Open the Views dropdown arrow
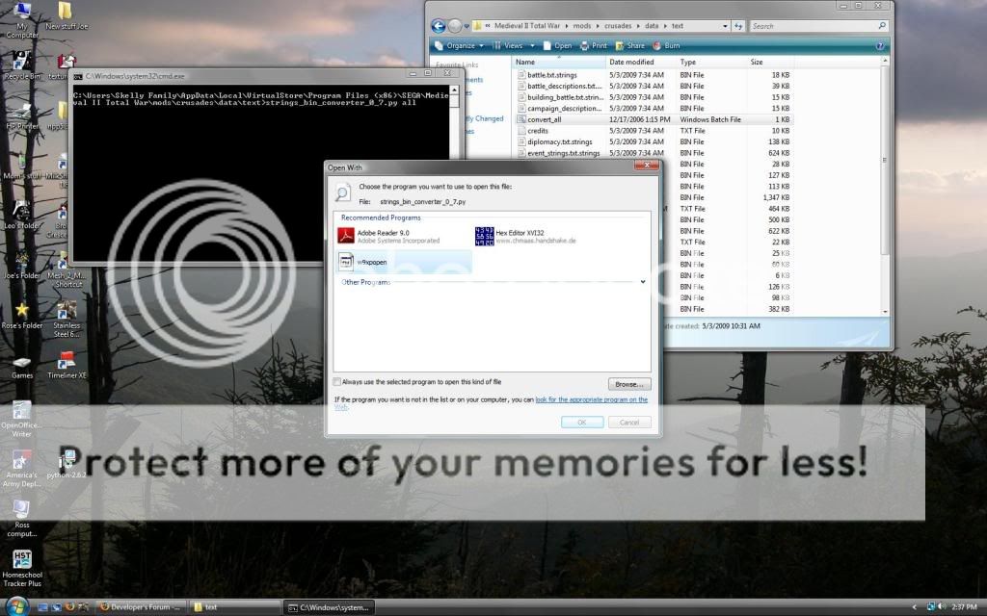The height and width of the screenshot is (616, 987). [x=529, y=45]
